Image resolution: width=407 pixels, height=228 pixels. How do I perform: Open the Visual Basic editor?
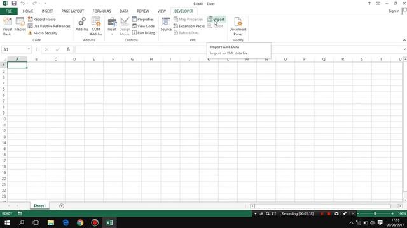pyautogui.click(x=7, y=27)
